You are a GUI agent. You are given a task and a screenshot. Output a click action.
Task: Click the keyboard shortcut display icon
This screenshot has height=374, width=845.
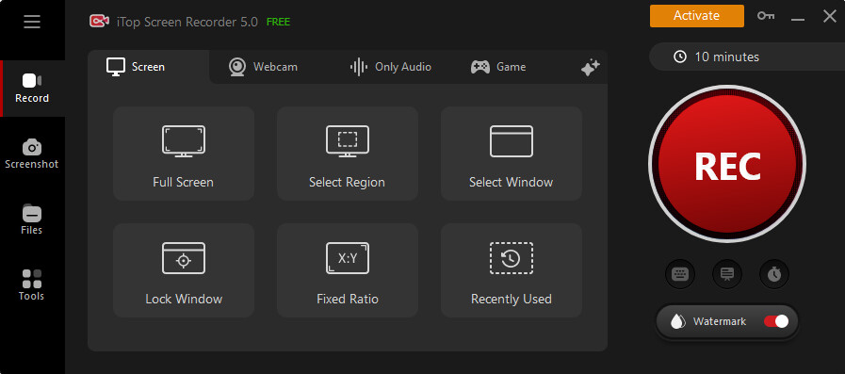point(680,274)
